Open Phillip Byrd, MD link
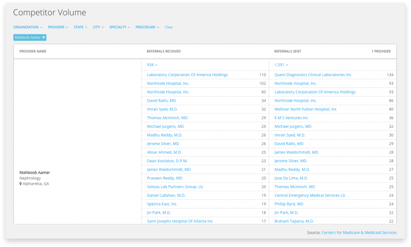411x247 pixels. [x=289, y=204]
